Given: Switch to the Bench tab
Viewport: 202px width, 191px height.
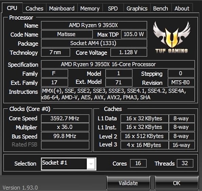Looking at the screenshot, I should pos(161,8).
